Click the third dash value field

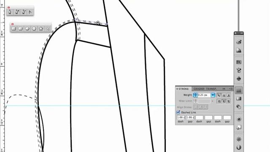point(218,117)
